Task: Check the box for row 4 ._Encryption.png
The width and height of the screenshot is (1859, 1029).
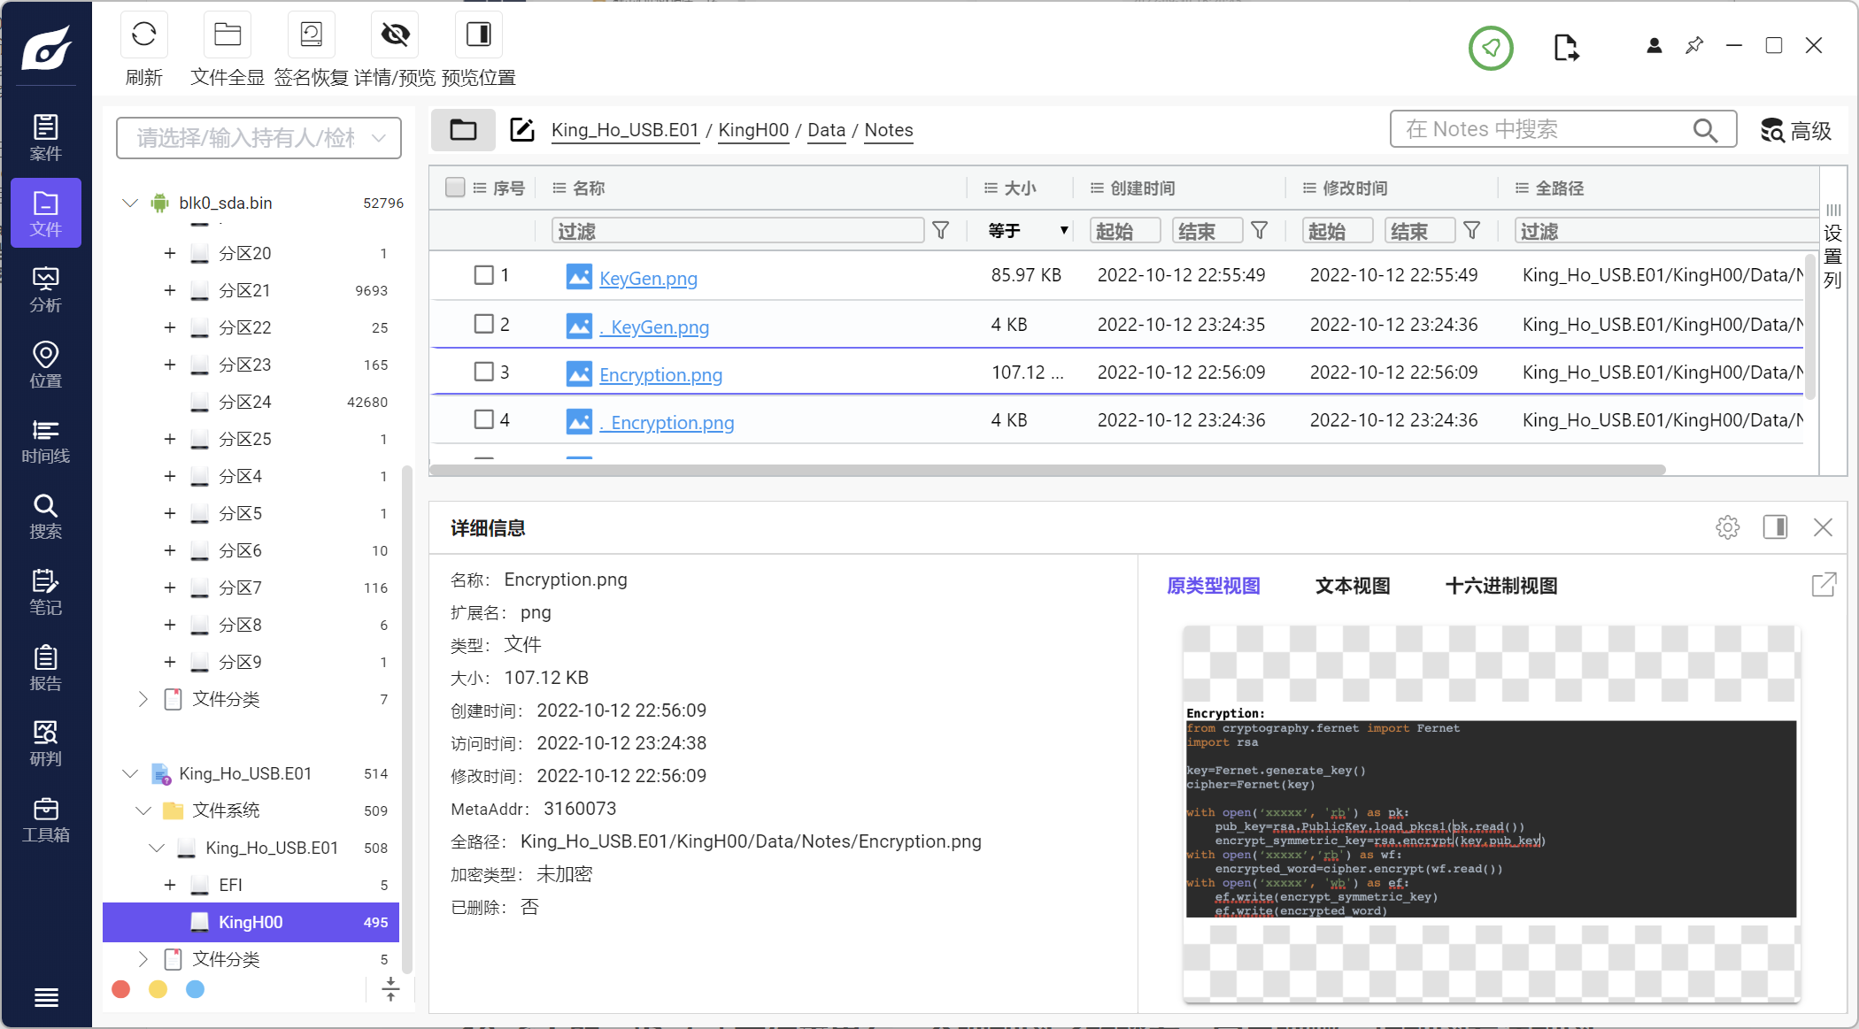Action: tap(483, 419)
